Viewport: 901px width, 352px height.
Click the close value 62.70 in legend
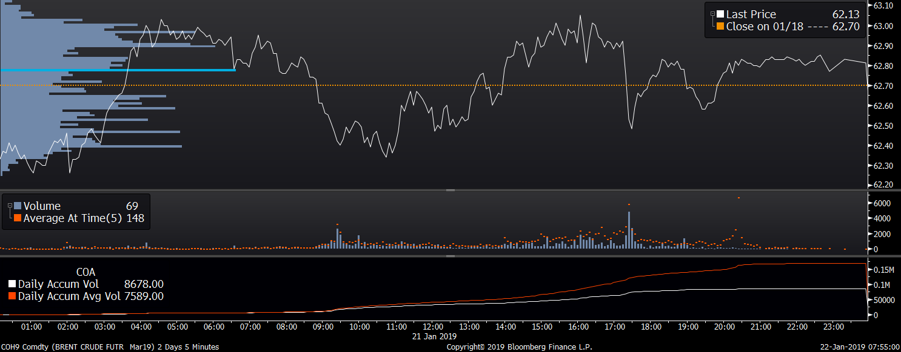(846, 27)
